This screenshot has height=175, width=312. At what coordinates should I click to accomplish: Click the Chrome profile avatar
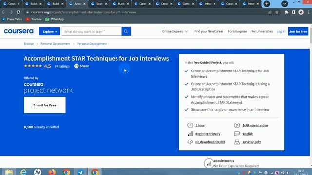tap(301, 12)
